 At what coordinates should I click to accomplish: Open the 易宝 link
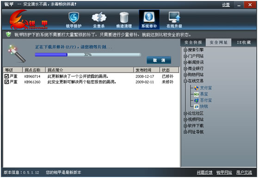[204, 94]
